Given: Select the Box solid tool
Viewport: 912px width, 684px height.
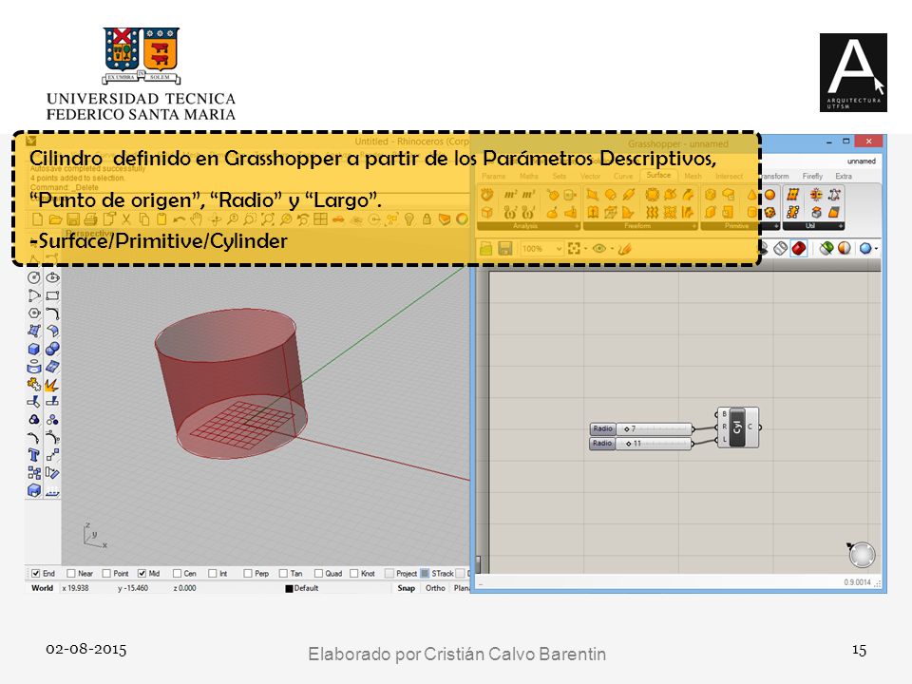Looking at the screenshot, I should tap(34, 349).
